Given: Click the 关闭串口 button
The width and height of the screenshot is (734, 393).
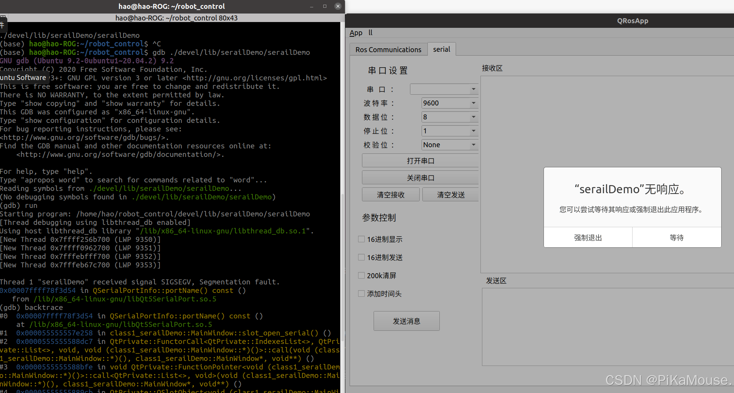Looking at the screenshot, I should 420,178.
